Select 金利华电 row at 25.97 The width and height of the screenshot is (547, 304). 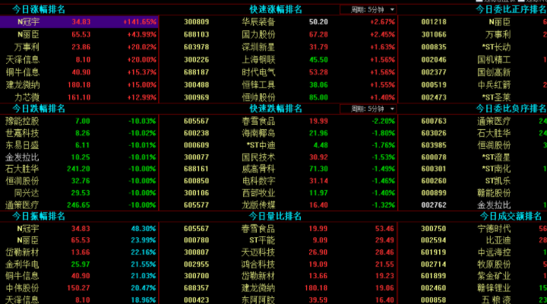click(79, 264)
